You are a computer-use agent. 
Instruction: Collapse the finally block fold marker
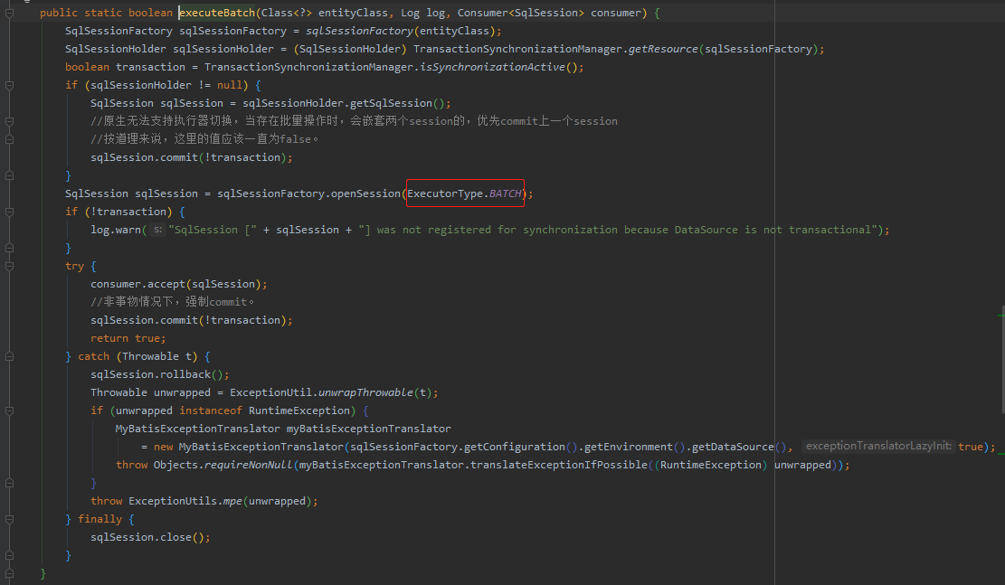click(9, 519)
